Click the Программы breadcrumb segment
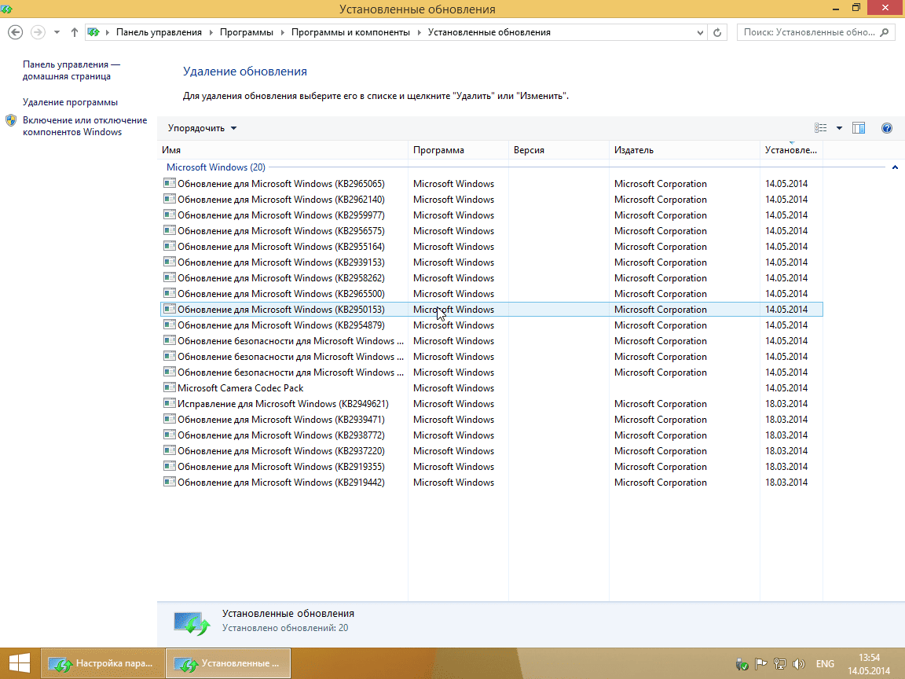Screen dimensions: 905x679 [246, 32]
